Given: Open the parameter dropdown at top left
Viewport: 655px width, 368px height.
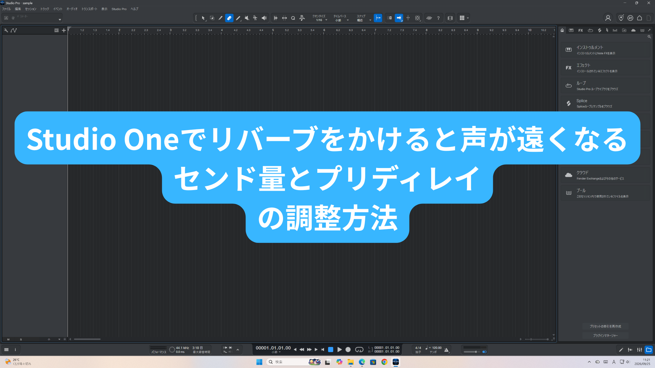Looking at the screenshot, I should coord(59,20).
